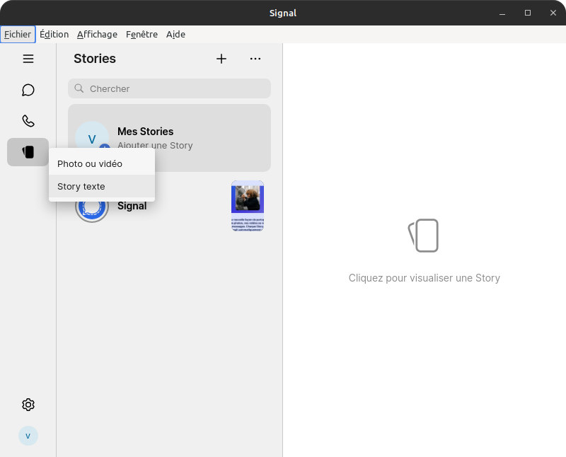Screen dimensions: 566x457
Task: Expand the Affichage menu
Action: 97,34
